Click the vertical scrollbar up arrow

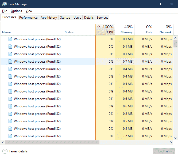[x=176, y=38]
